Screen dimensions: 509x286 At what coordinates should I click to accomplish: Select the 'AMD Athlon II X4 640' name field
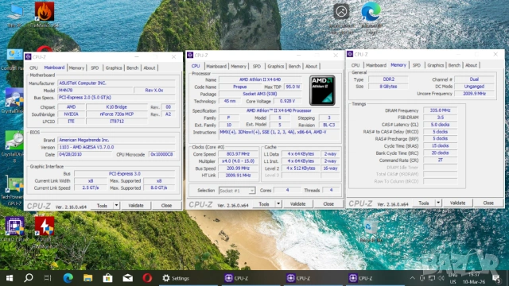(260, 79)
